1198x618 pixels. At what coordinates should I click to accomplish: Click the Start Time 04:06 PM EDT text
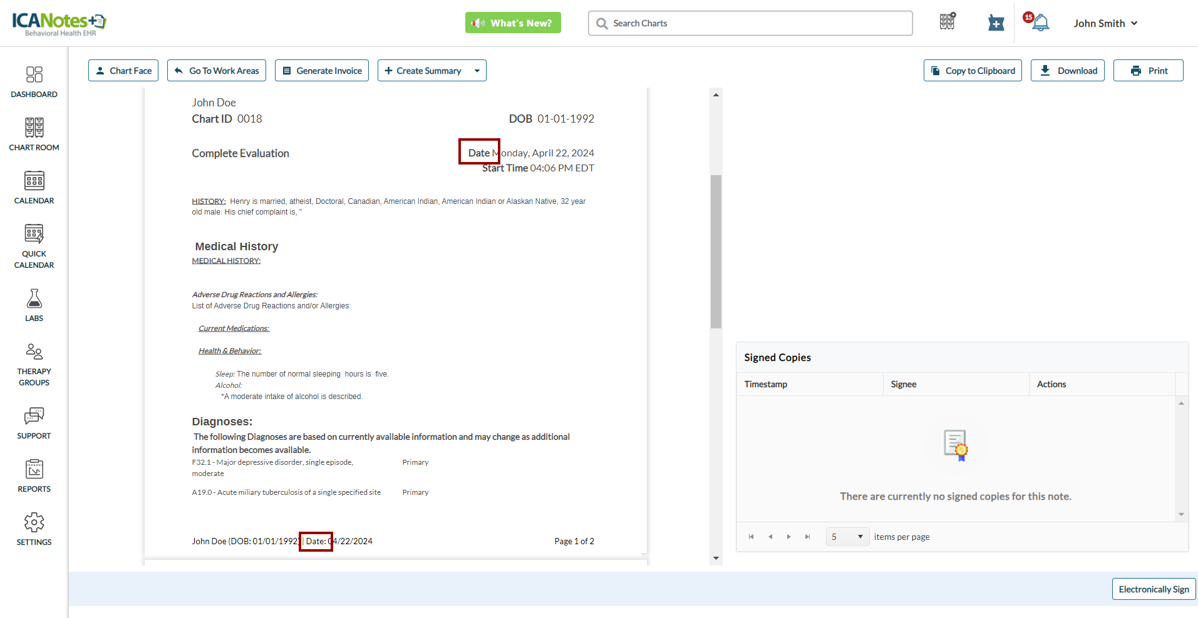click(x=538, y=168)
